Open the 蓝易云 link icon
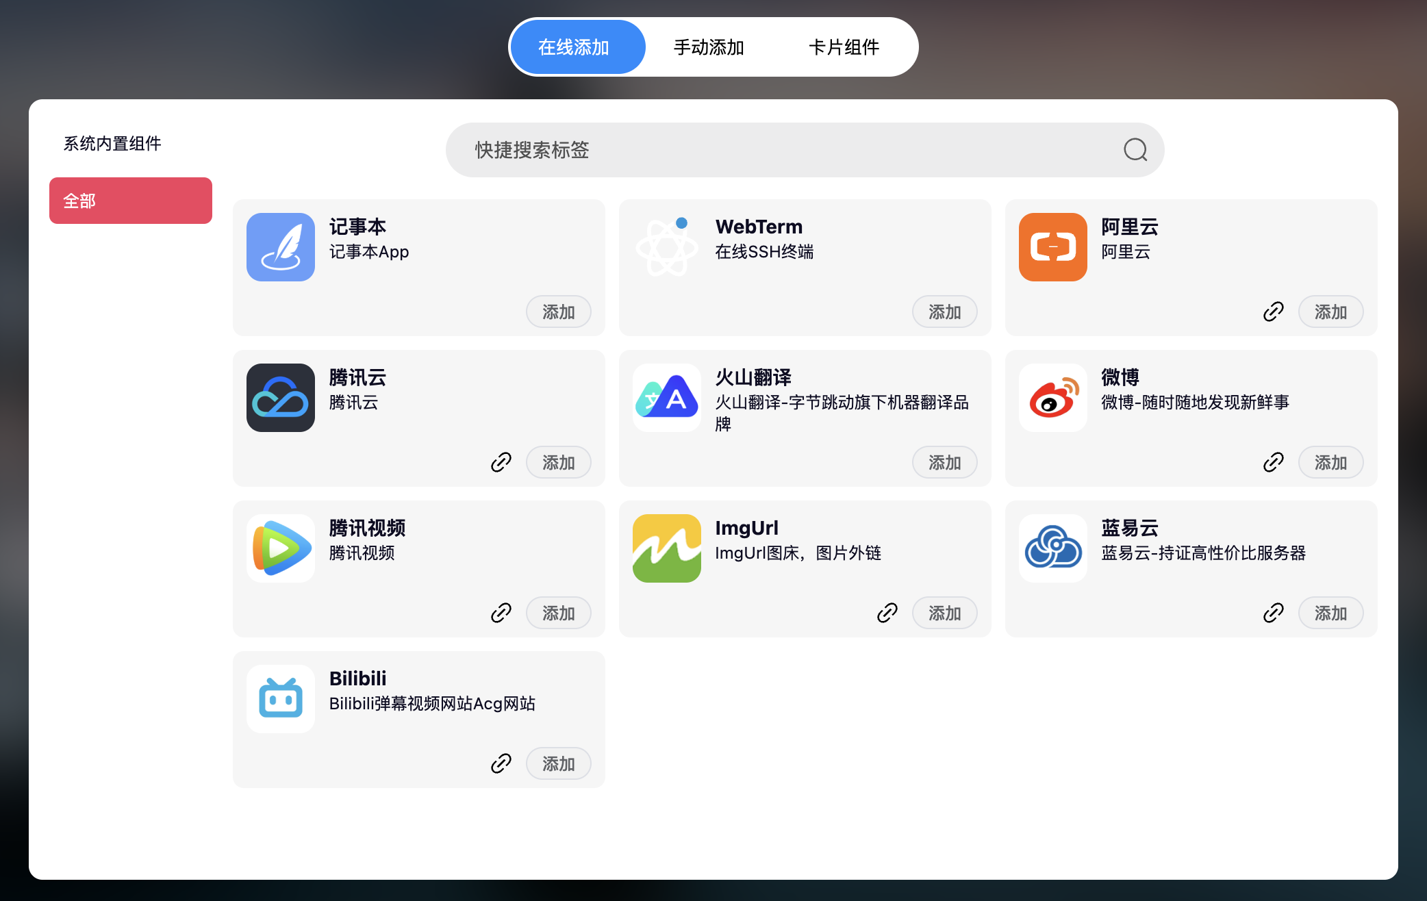1427x901 pixels. click(x=1274, y=613)
